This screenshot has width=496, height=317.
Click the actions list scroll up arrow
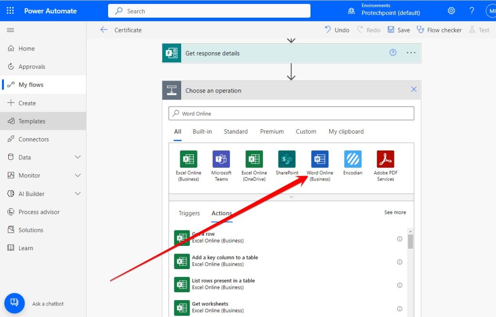pos(410,232)
